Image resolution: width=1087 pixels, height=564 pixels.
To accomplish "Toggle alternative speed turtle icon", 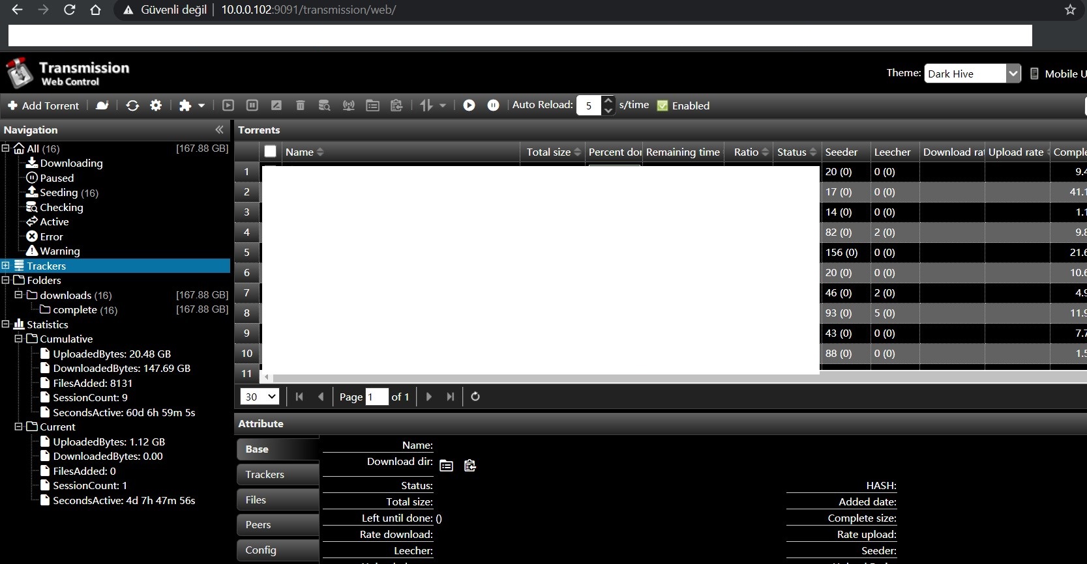I will point(102,106).
